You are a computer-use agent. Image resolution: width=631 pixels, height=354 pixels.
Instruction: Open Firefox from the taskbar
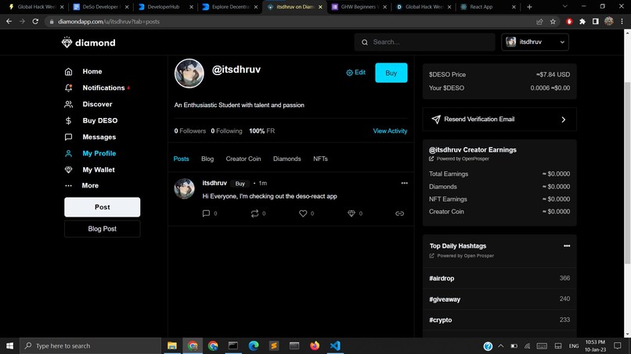315,345
